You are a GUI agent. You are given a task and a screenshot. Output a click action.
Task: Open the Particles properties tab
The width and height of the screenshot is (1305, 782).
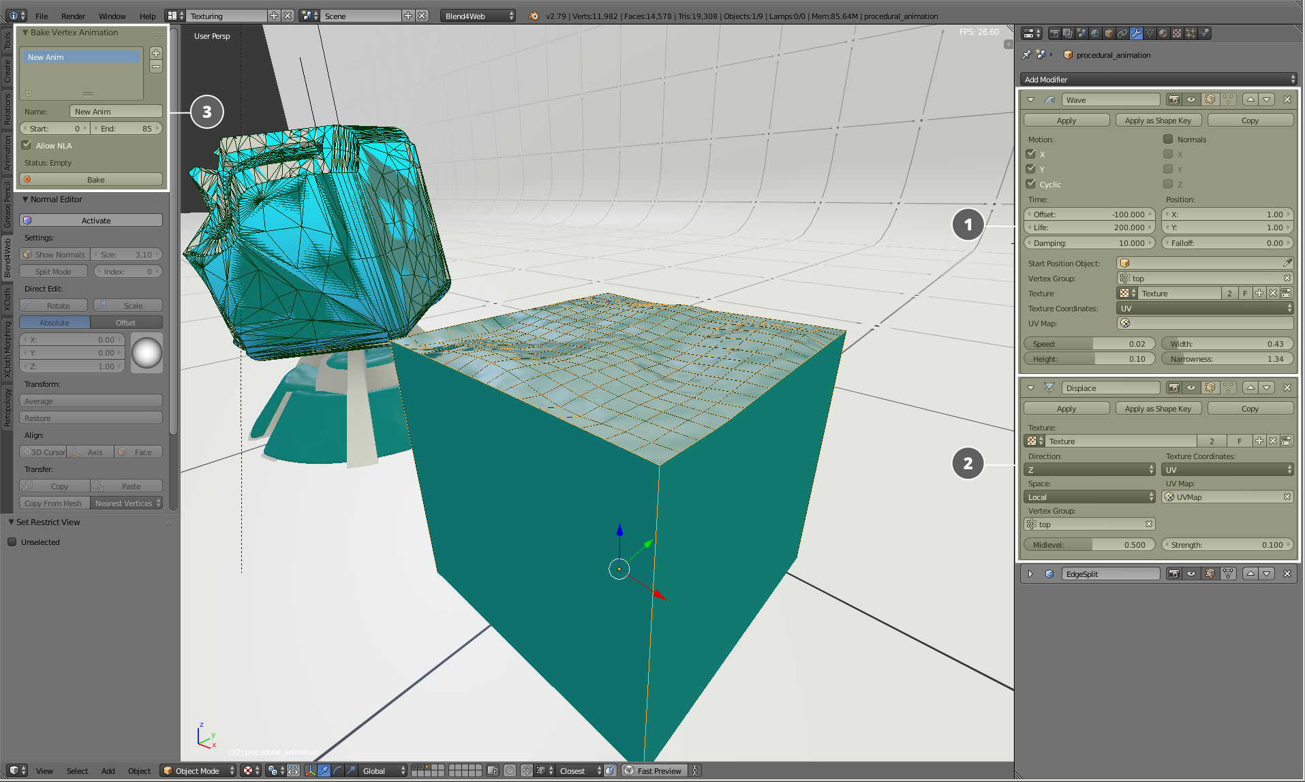point(1191,33)
